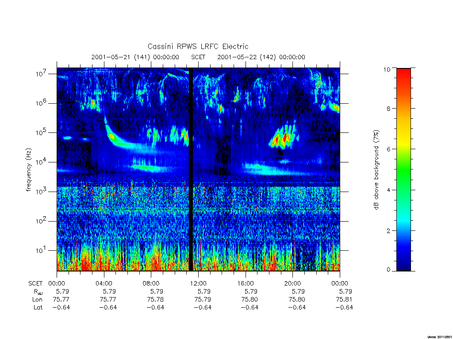Click the "08:00" time tick label
The width and height of the screenshot is (453, 339).
pyautogui.click(x=151, y=283)
